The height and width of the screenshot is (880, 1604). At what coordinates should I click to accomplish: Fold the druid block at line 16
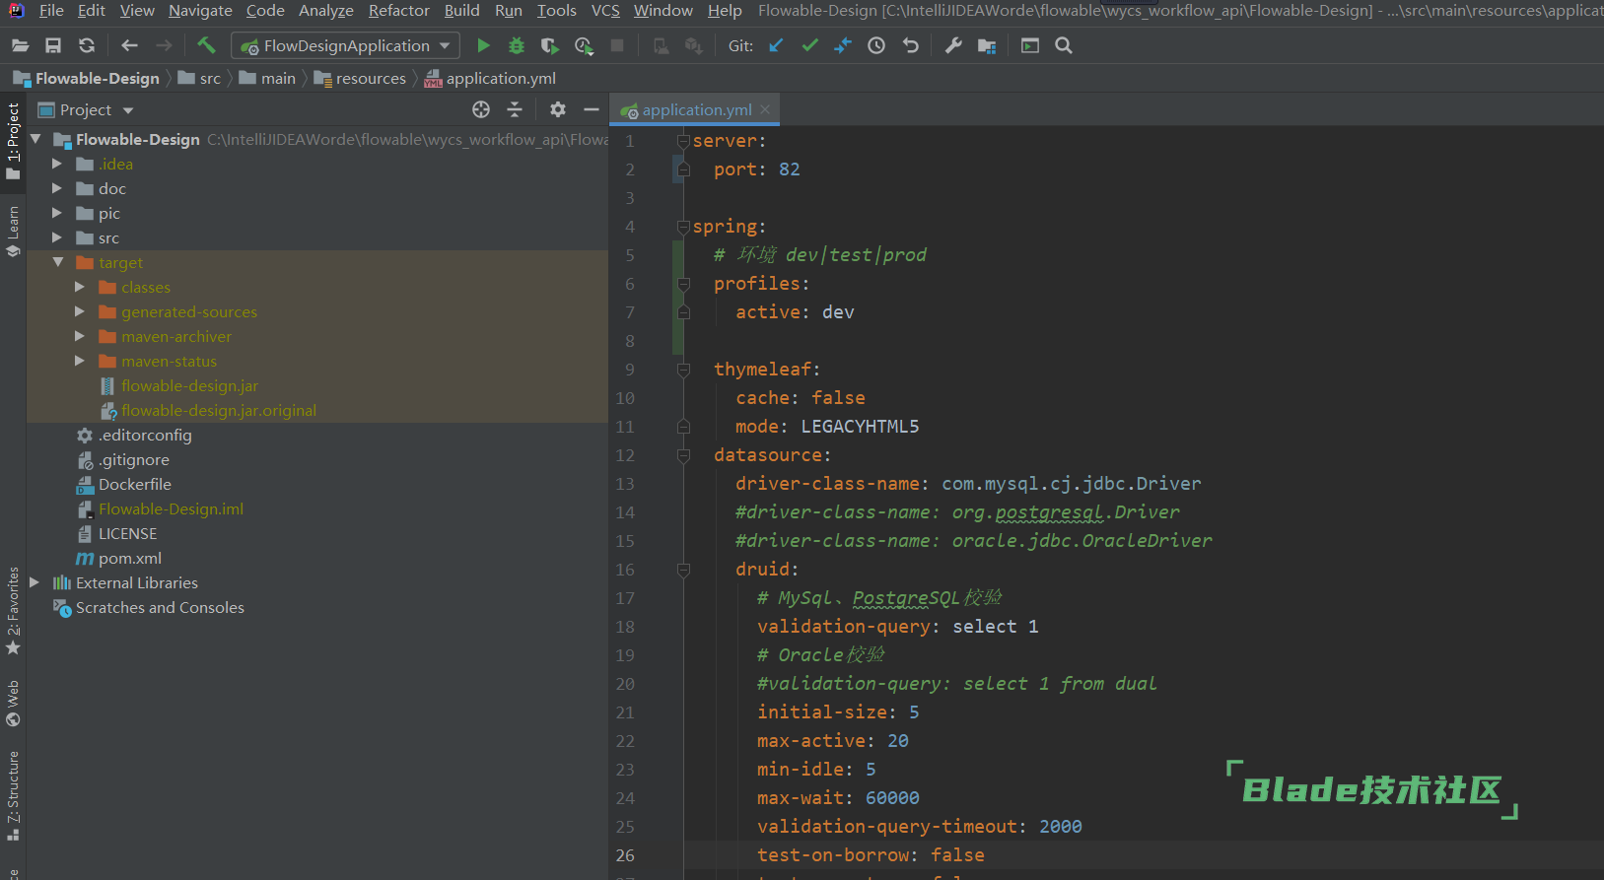pos(682,570)
